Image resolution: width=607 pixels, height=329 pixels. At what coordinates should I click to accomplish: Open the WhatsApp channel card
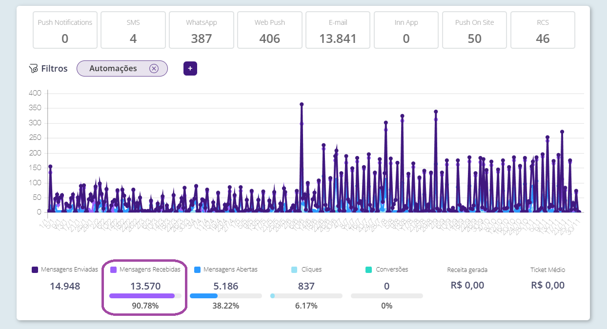(x=202, y=30)
